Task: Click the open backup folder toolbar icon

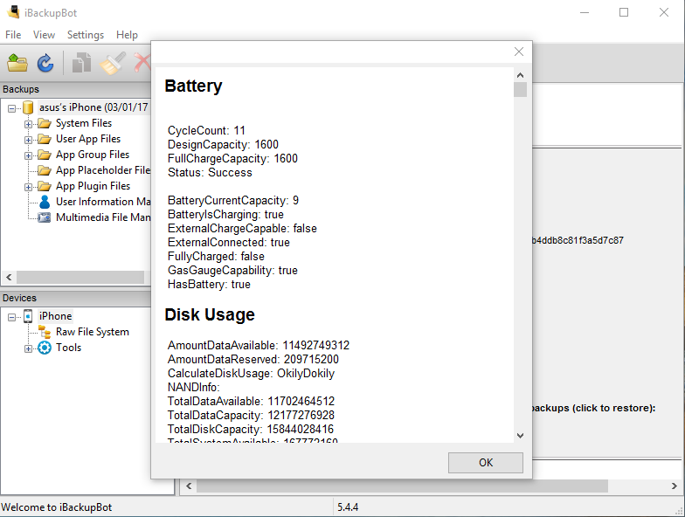Action: (17, 63)
